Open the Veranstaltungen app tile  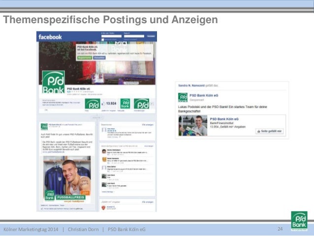point(141,103)
